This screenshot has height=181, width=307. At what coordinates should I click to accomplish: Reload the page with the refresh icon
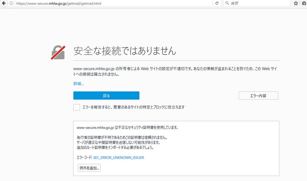[x=217, y=3]
